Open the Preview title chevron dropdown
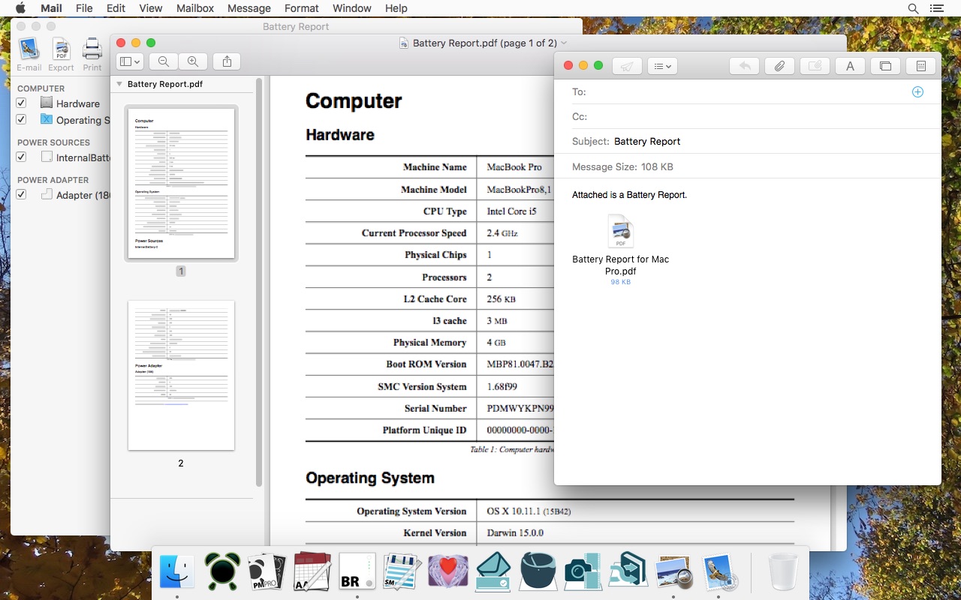This screenshot has height=600, width=961. click(x=564, y=43)
